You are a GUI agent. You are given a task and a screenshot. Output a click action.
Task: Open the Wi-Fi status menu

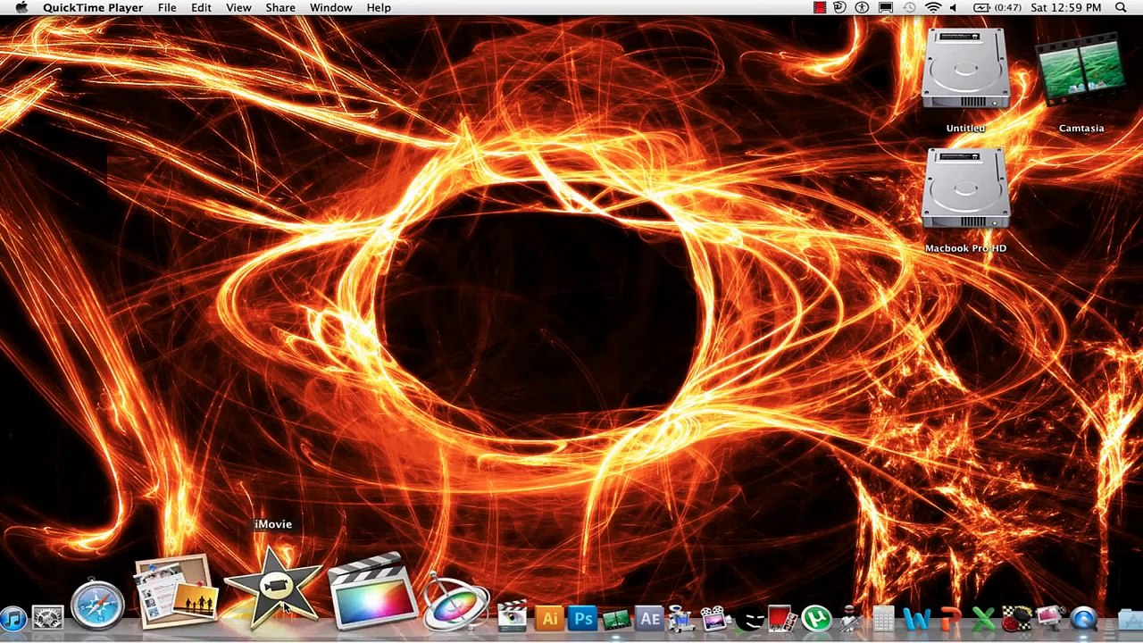pos(932,8)
